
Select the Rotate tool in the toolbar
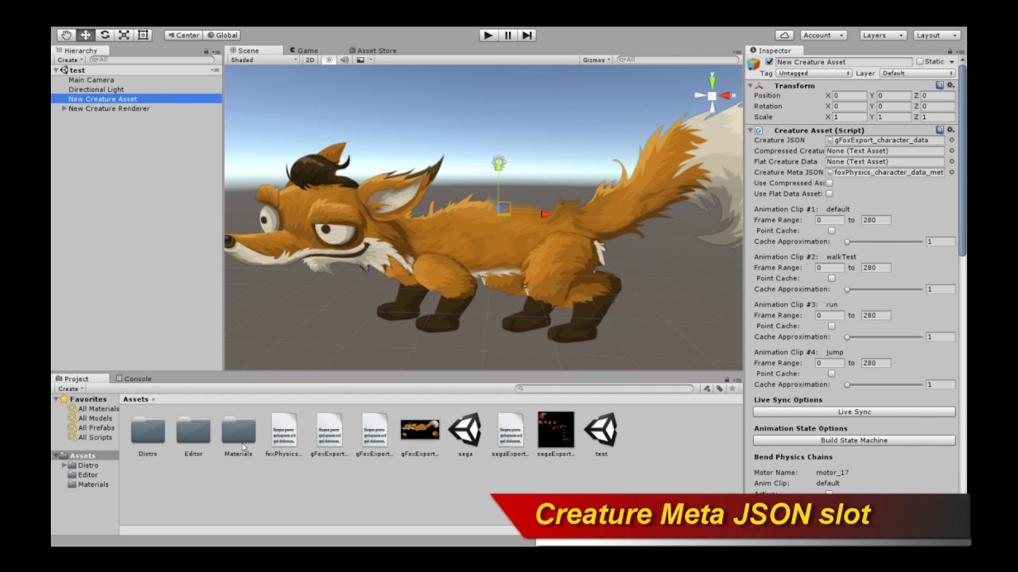105,35
